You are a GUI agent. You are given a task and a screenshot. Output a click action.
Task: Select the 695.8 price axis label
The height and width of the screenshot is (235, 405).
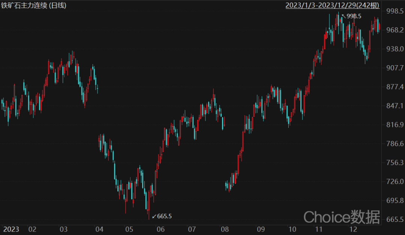tap(395, 201)
